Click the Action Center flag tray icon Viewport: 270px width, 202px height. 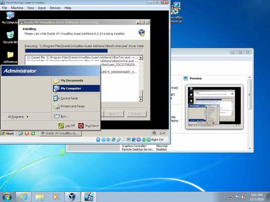pos(237,197)
